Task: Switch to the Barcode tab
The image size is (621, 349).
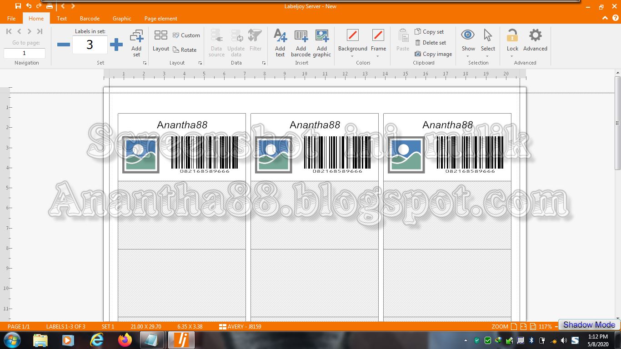Action: click(x=90, y=19)
